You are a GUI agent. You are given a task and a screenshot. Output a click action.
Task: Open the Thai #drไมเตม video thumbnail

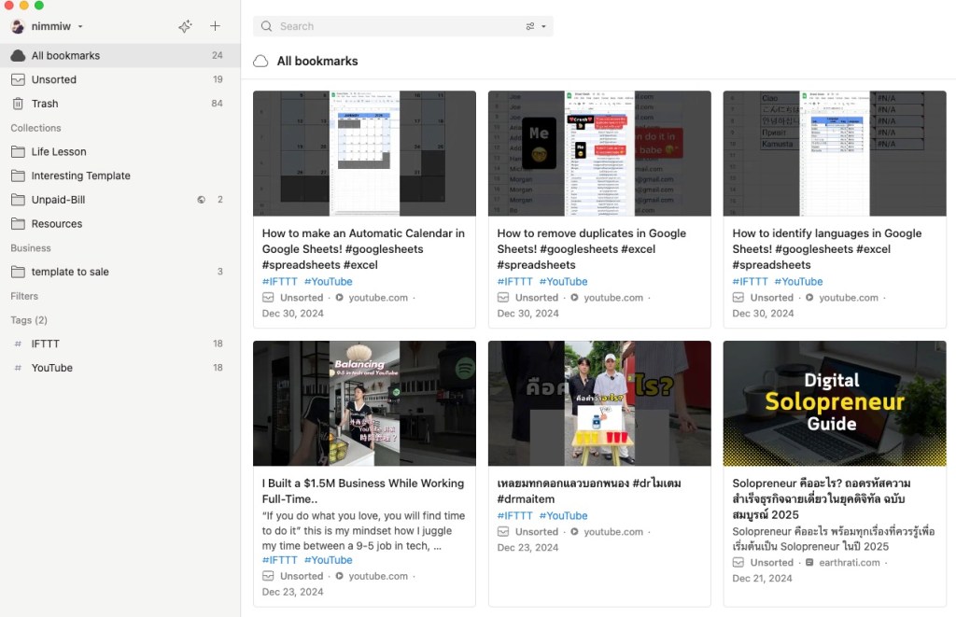point(599,403)
